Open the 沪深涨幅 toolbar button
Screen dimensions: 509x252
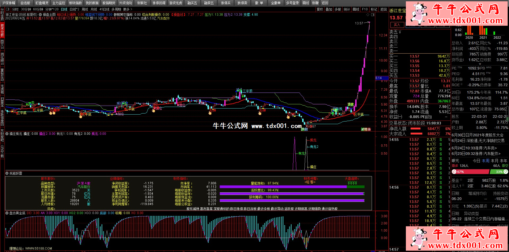(x=9, y=3)
